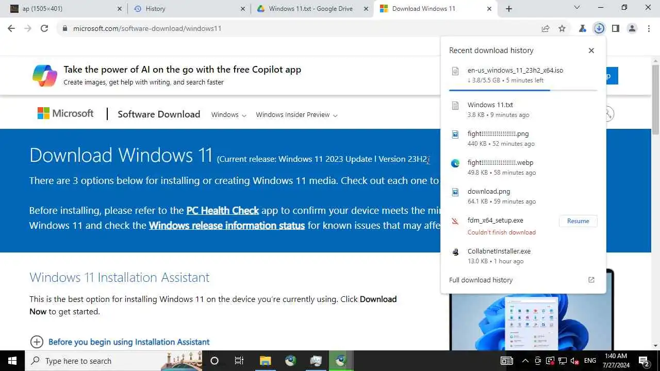Close the History tab

click(x=243, y=9)
